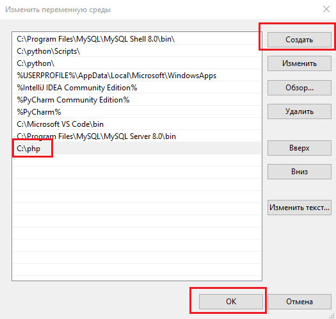Select the C:\php path entry

point(137,148)
